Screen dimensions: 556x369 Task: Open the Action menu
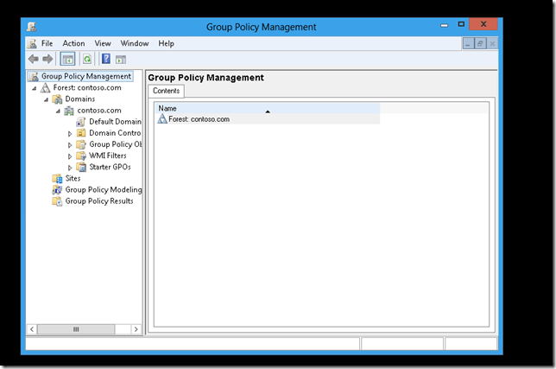coord(73,43)
